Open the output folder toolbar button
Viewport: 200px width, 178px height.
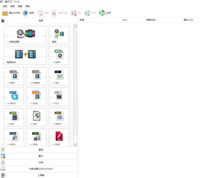coord(11,13)
